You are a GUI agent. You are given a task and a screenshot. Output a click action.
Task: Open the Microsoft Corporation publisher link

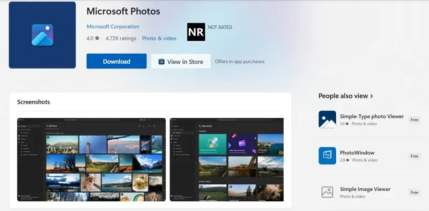point(113,27)
